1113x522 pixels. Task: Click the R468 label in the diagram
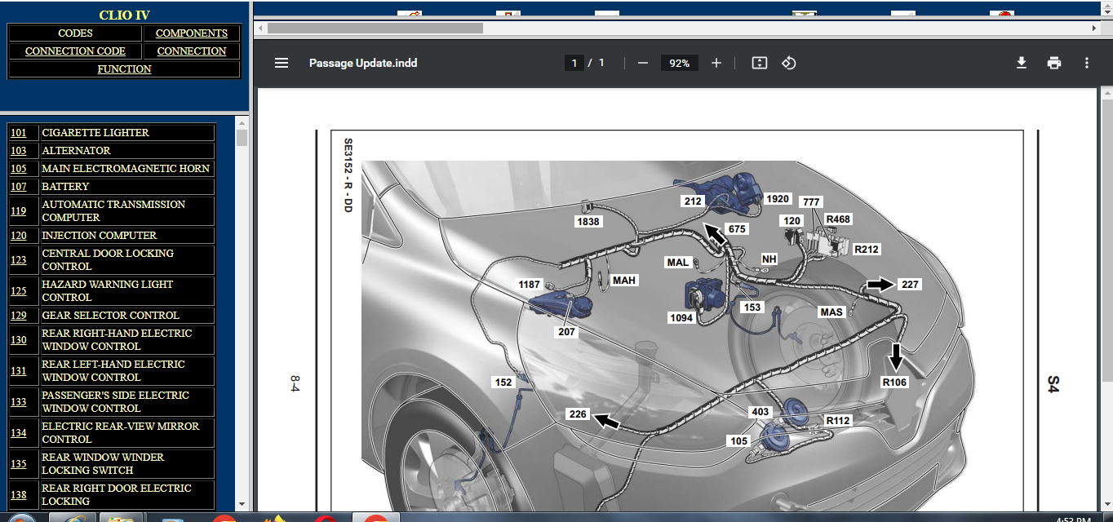pyautogui.click(x=838, y=219)
